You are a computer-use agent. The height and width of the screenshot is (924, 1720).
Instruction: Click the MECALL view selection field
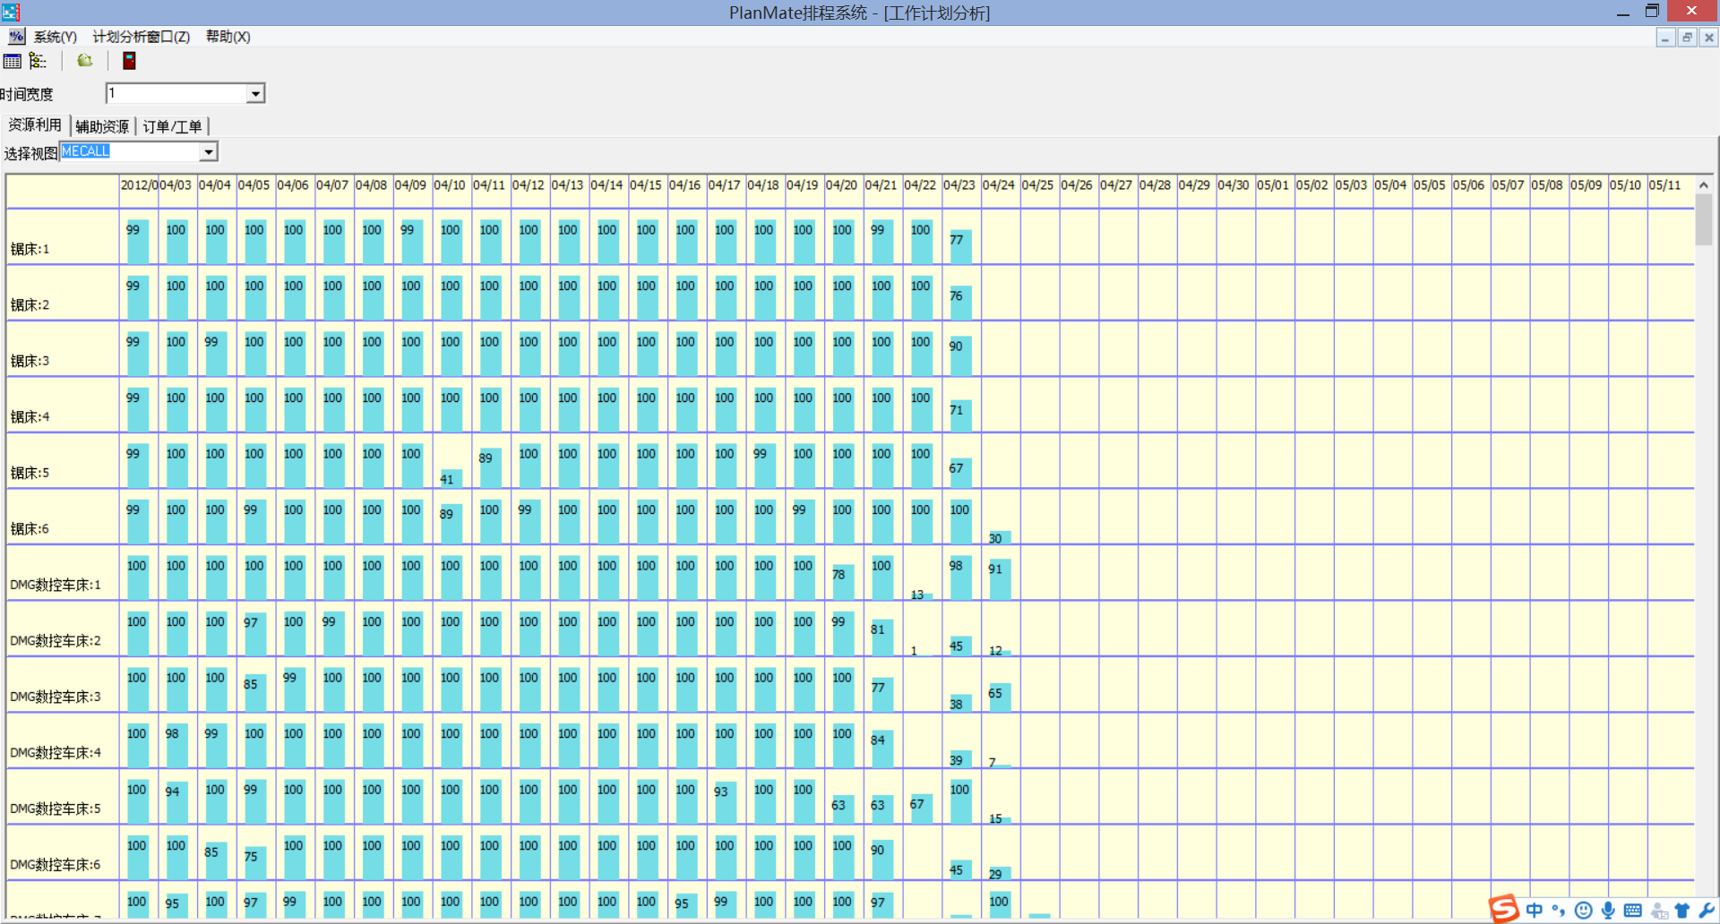click(x=130, y=152)
